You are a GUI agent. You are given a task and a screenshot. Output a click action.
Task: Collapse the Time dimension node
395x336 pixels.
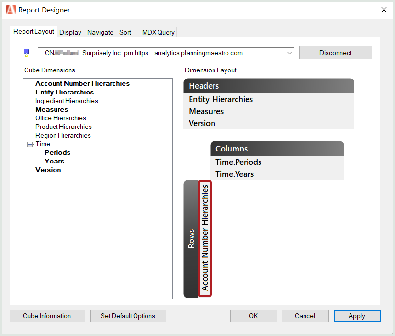pos(30,144)
